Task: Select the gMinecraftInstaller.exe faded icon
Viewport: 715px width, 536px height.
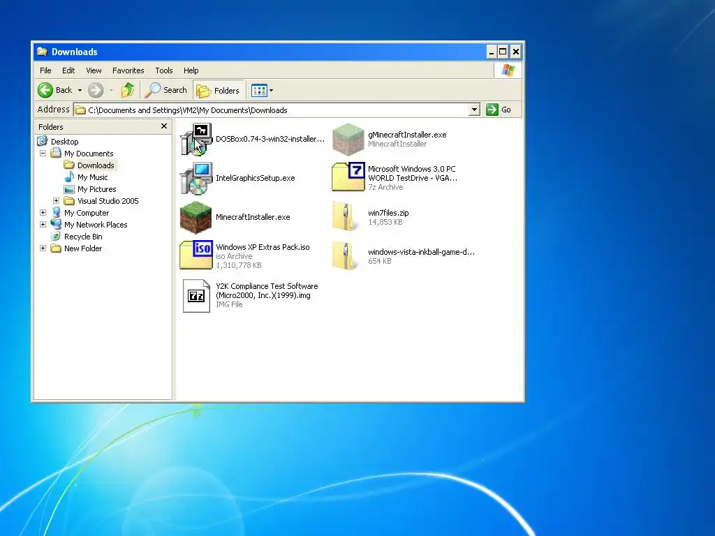Action: (348, 139)
